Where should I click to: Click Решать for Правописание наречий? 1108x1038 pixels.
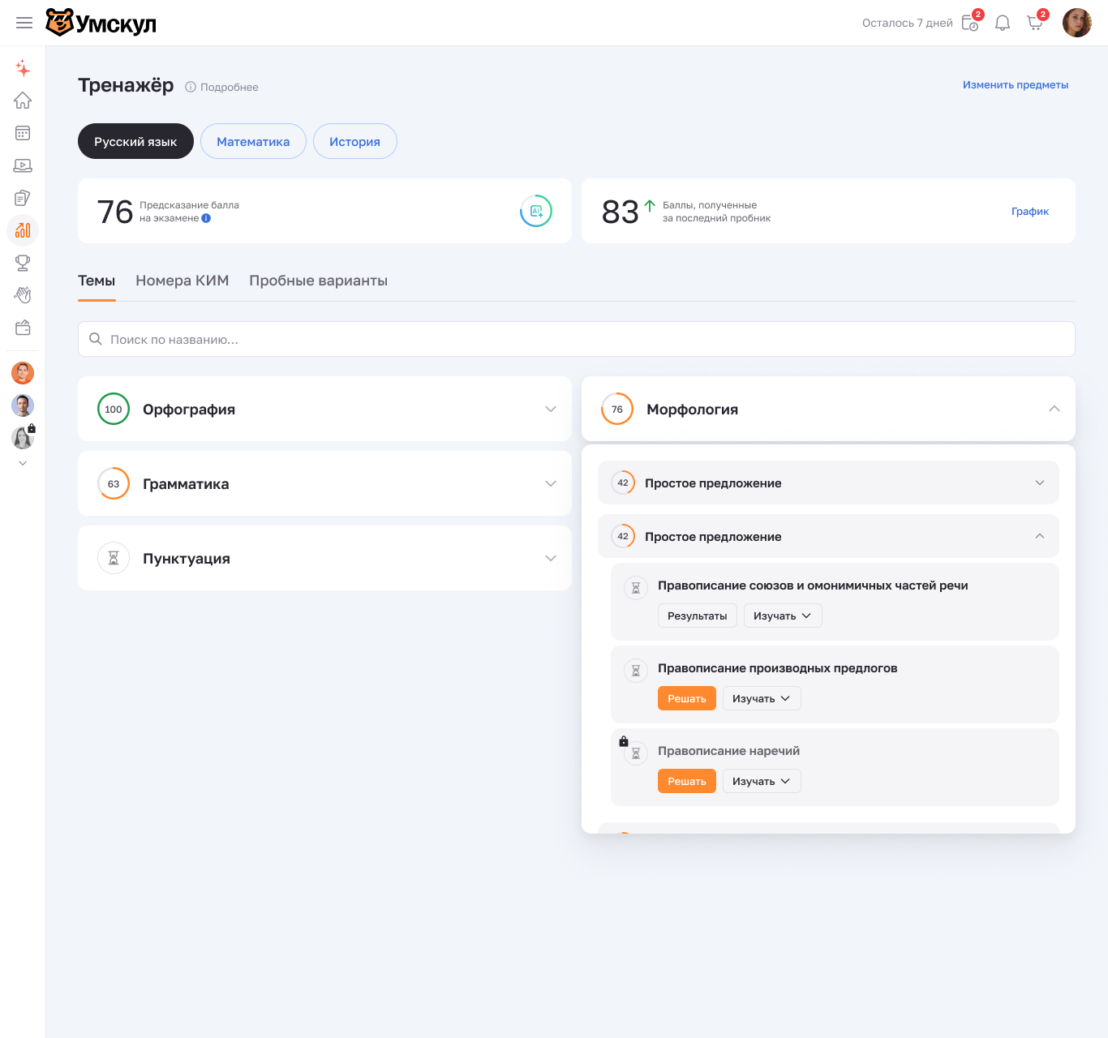(687, 781)
